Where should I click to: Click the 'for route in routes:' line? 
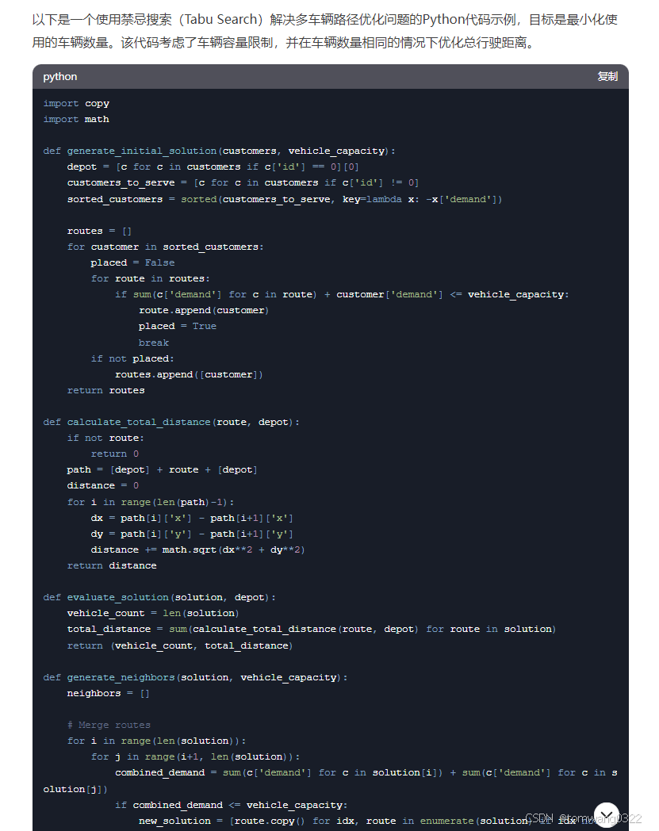pos(150,279)
